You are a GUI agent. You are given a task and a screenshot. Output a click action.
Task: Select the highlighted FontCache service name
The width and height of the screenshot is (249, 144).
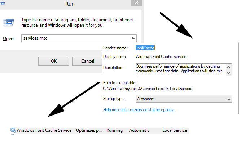[145, 48]
